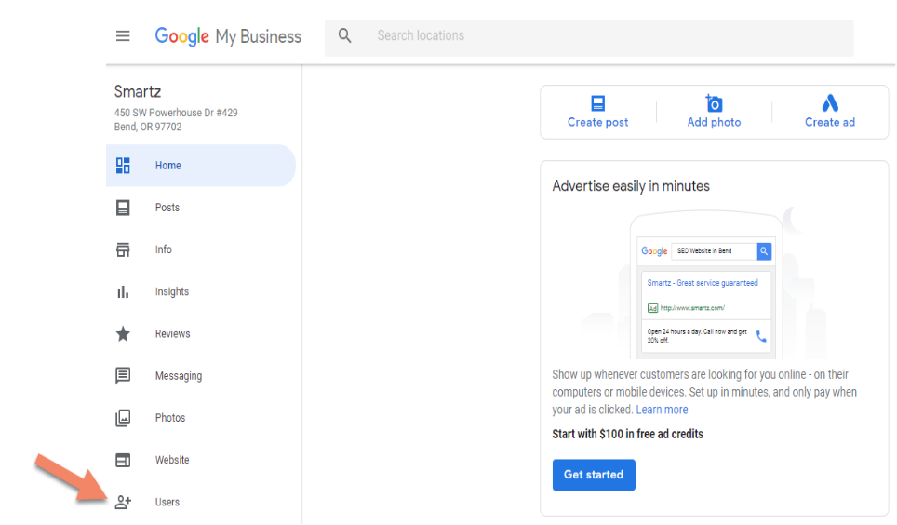The image size is (897, 525).
Task: Open the Website section label
Action: click(172, 460)
